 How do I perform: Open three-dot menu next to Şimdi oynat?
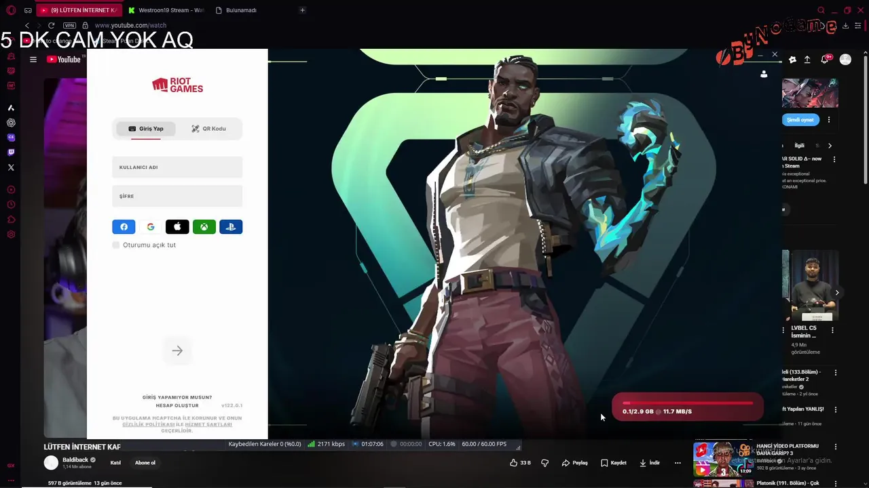coord(829,120)
